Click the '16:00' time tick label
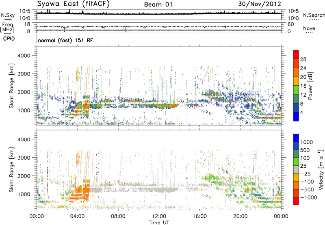The width and height of the screenshot is (325, 225). 199,216
